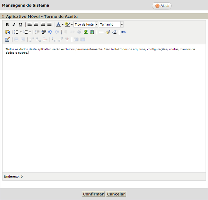Image resolution: width=208 pixels, height=200 pixels.
Task: Toggle underline formatting
Action: click(x=20, y=25)
